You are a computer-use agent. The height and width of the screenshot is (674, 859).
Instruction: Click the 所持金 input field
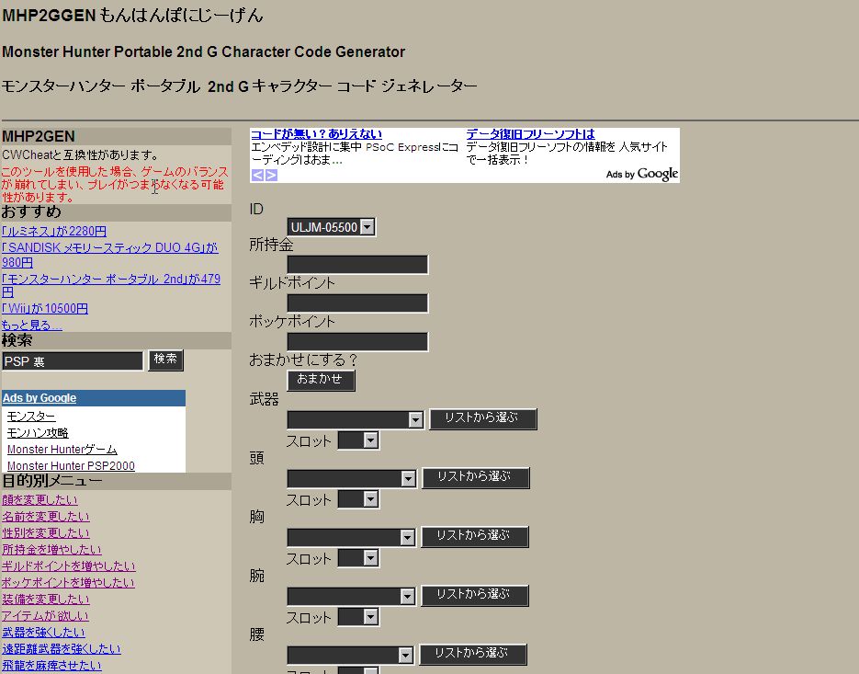pyautogui.click(x=357, y=264)
